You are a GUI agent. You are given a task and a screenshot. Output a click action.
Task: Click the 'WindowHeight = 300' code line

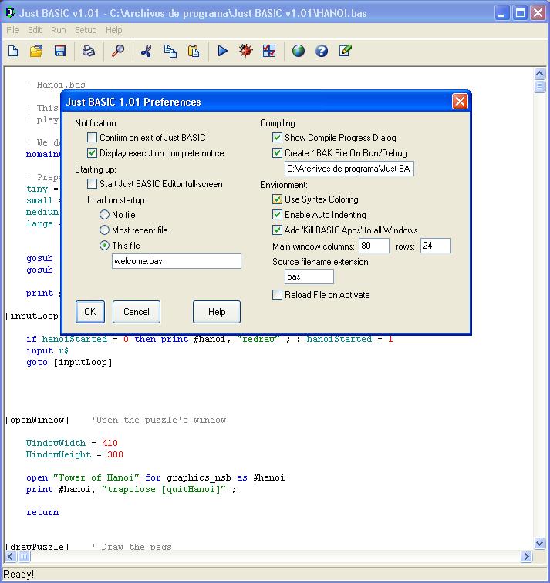coord(75,454)
